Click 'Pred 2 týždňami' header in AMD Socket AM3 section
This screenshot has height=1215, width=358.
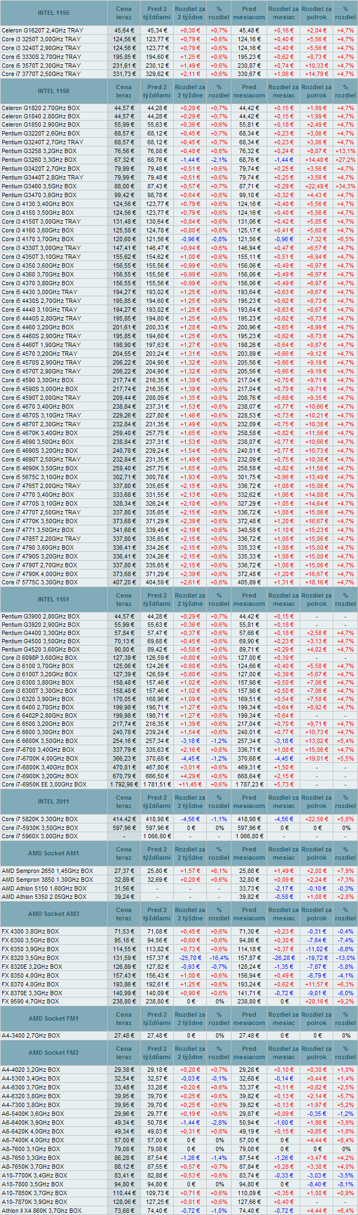[157, 914]
